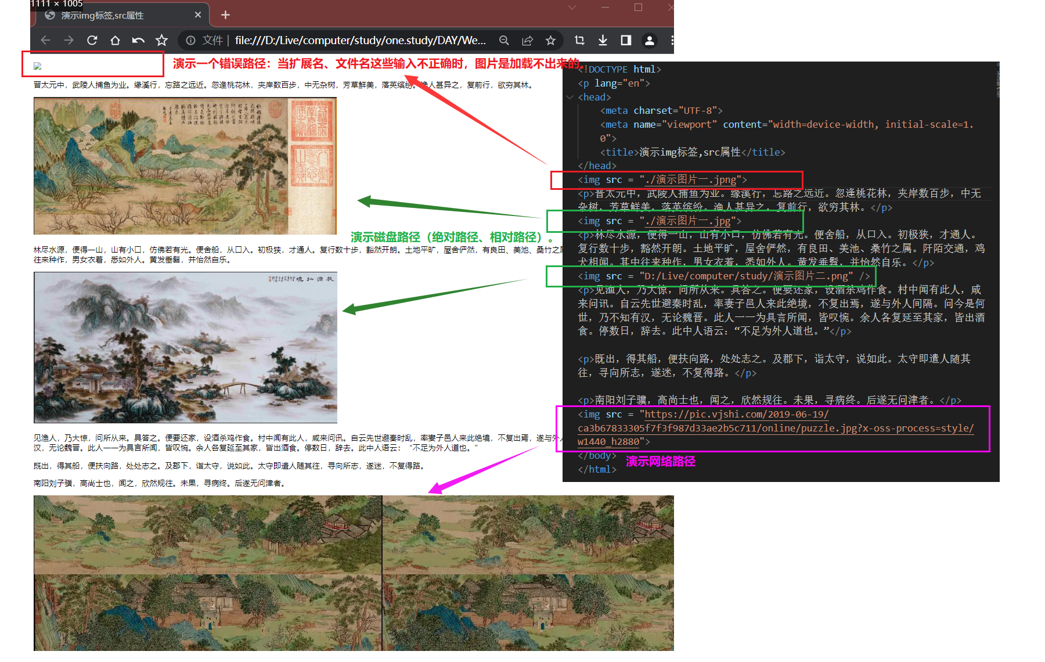Select the 演示img标签,src属性 tab
This screenshot has width=1045, height=662.
[121, 15]
